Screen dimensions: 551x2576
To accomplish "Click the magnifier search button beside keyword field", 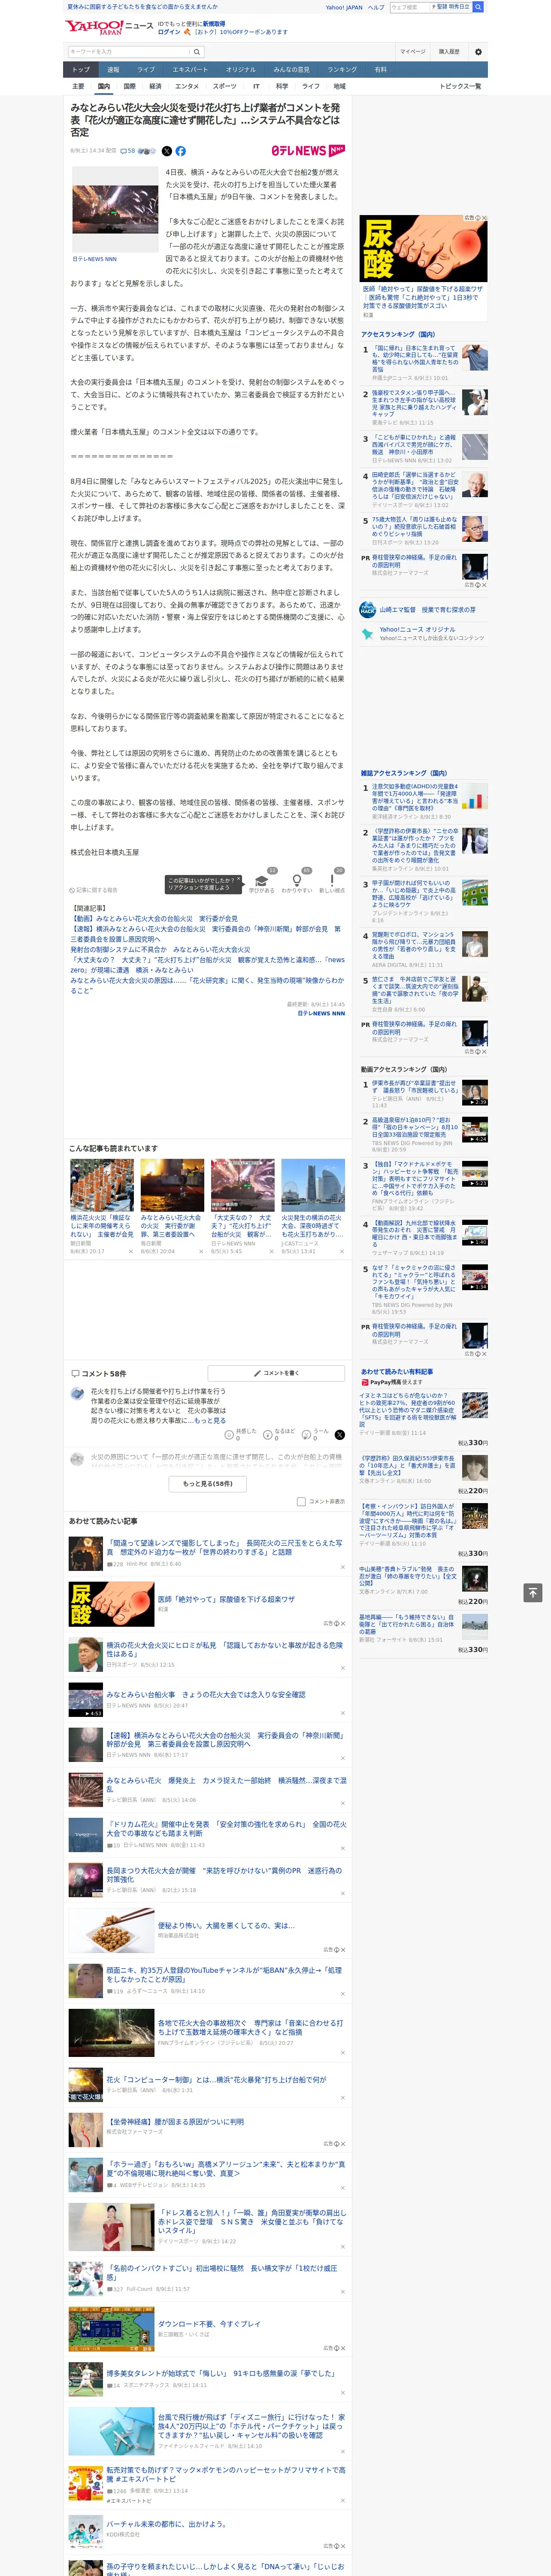I will (197, 52).
